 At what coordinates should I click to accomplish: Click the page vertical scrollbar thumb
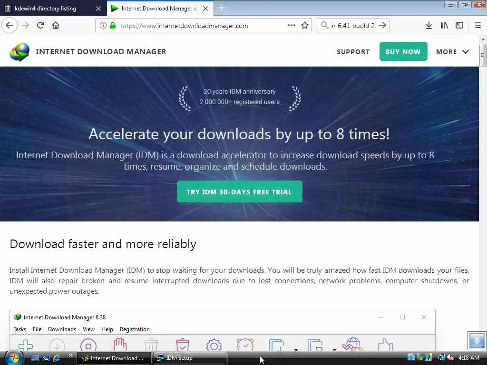coord(483,55)
